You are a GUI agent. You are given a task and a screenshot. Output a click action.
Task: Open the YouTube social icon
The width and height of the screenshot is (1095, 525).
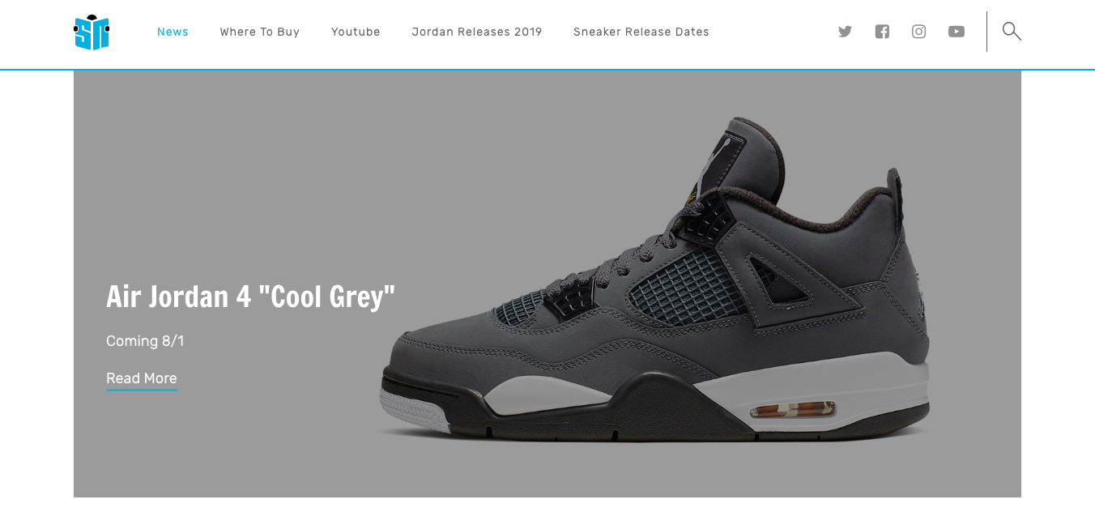pyautogui.click(x=957, y=32)
